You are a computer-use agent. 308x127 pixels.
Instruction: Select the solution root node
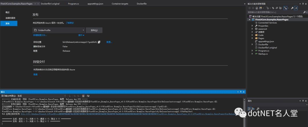click(x=277, y=17)
